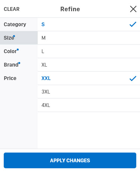The image size is (140, 172).
Task: Click the blue dot indicator next to Color
Action: [x=18, y=50]
